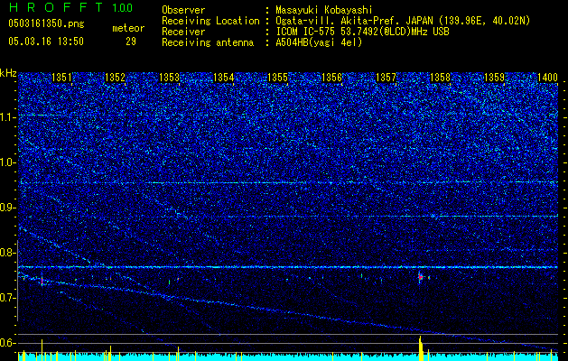The height and width of the screenshot is (361, 568).
Task: Click the 1352 time marker
Action: (116, 78)
